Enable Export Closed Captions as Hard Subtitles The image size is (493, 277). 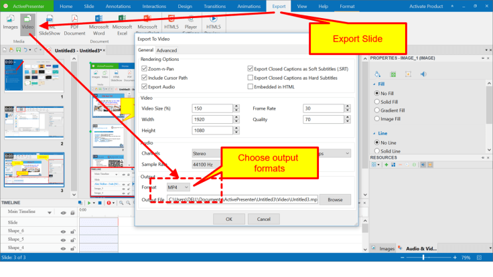[251, 78]
